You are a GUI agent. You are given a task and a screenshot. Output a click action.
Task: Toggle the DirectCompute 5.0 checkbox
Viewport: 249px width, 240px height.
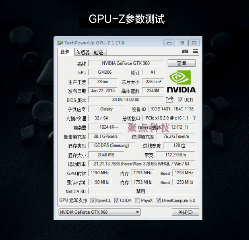tap(158, 201)
